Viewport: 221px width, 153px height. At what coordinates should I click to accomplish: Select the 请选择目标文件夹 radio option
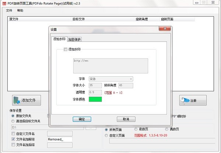[13, 121]
